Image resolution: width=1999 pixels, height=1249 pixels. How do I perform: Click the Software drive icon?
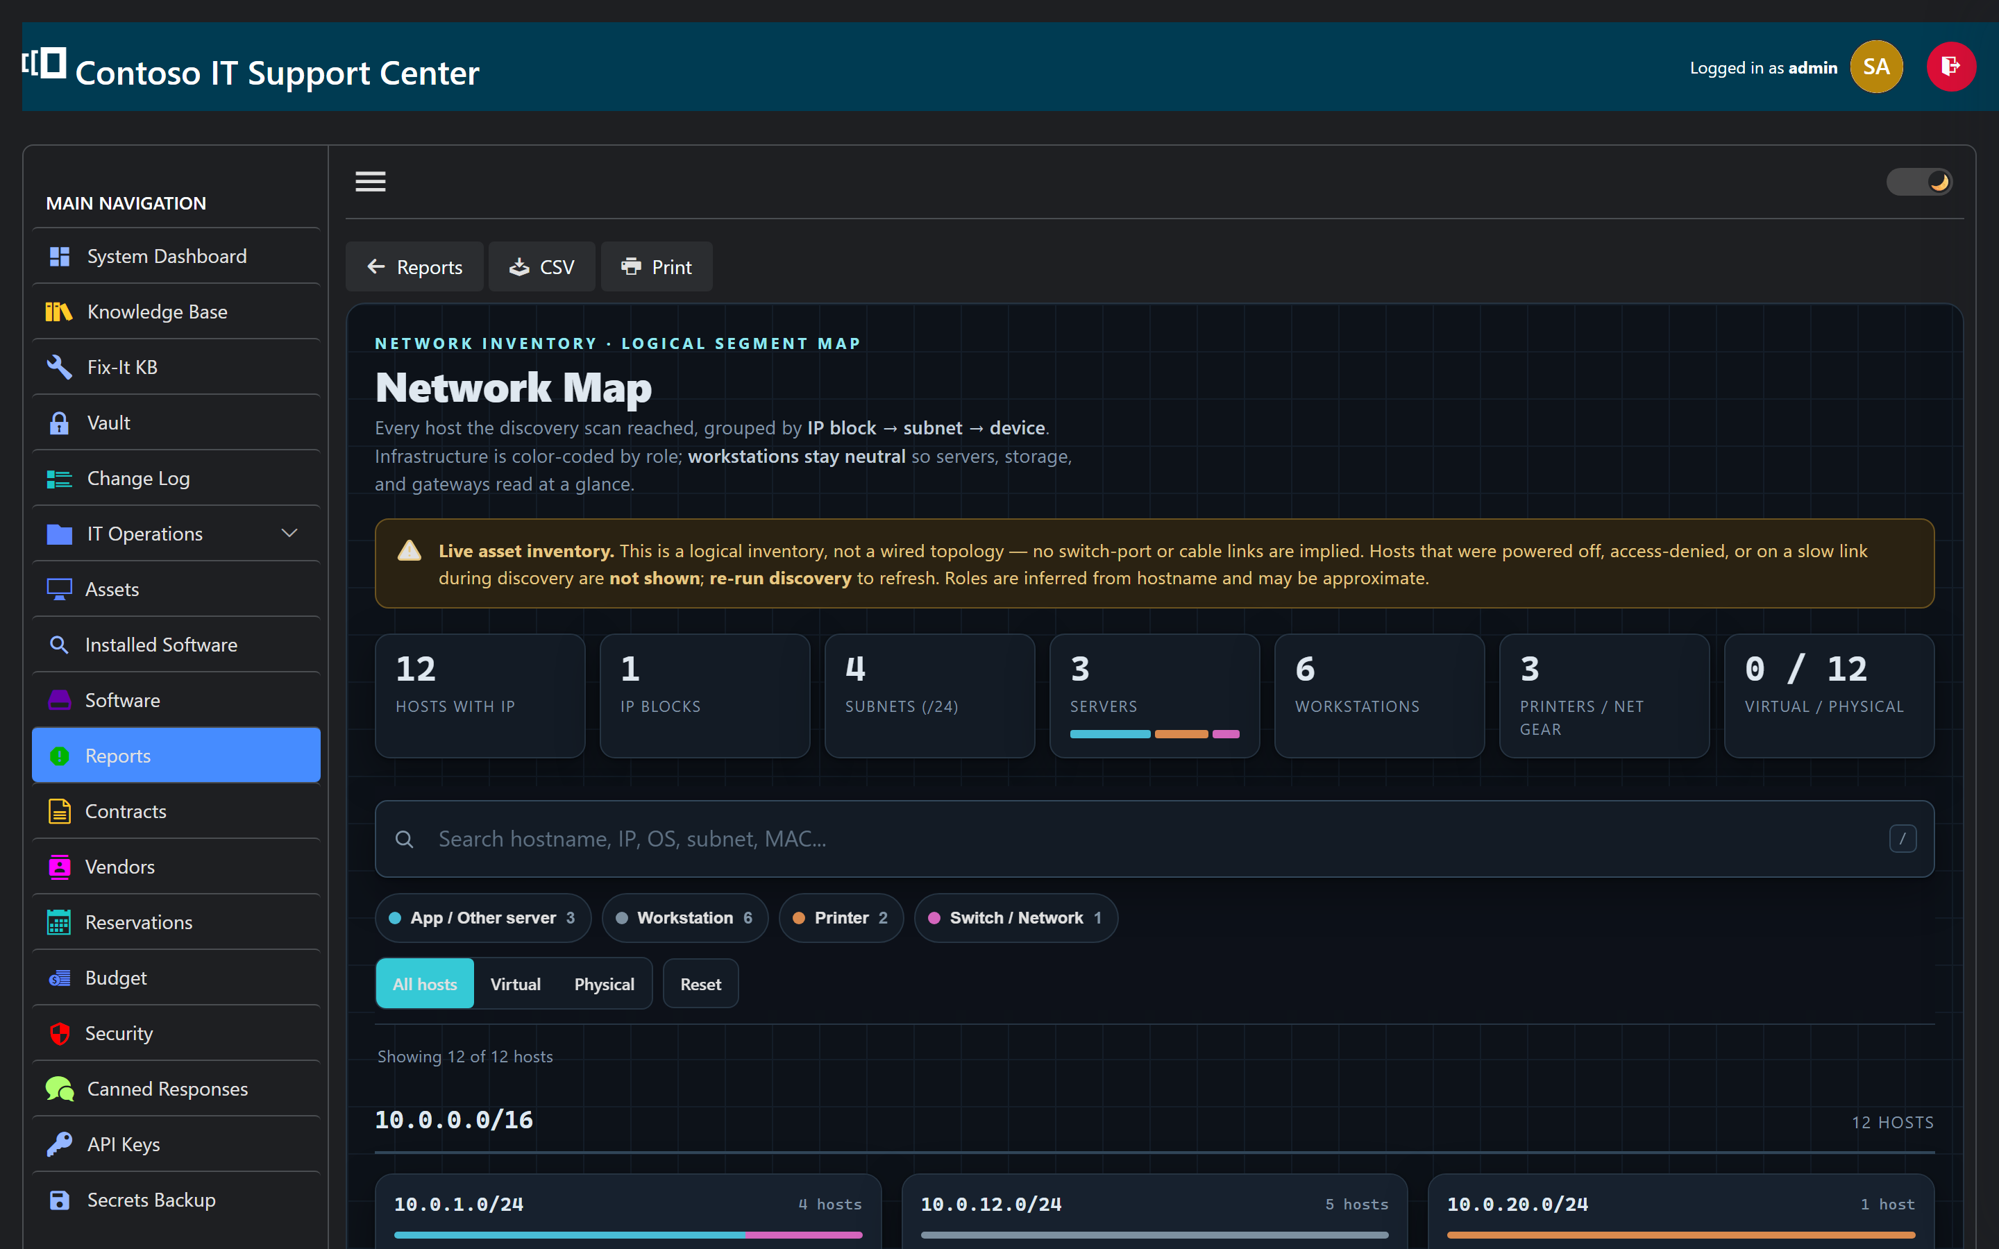[60, 701]
